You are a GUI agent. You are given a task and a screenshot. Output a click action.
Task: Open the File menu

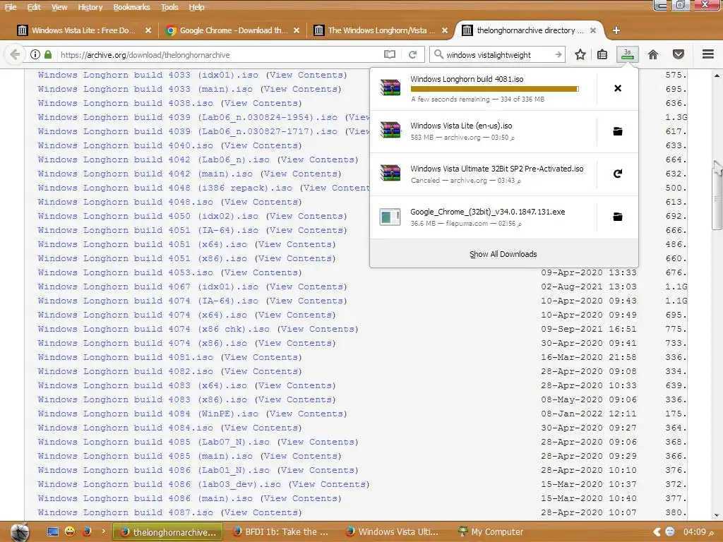(11, 7)
